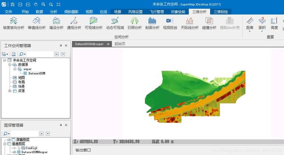Click the zoom out magnifier icon
284x155 pixels.
[51, 4]
